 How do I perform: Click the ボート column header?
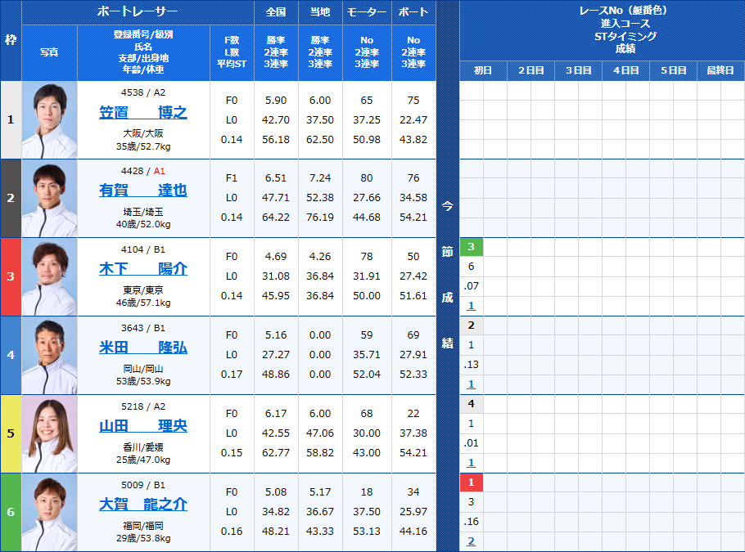click(x=413, y=12)
